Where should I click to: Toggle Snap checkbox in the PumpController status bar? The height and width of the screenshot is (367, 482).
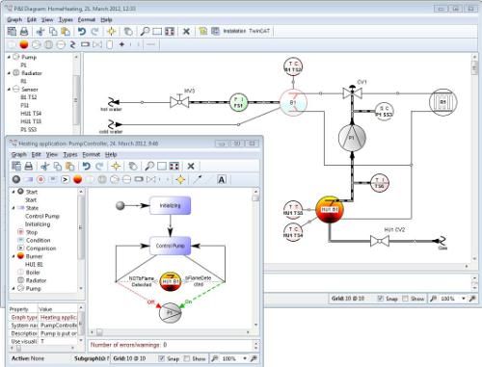click(162, 358)
